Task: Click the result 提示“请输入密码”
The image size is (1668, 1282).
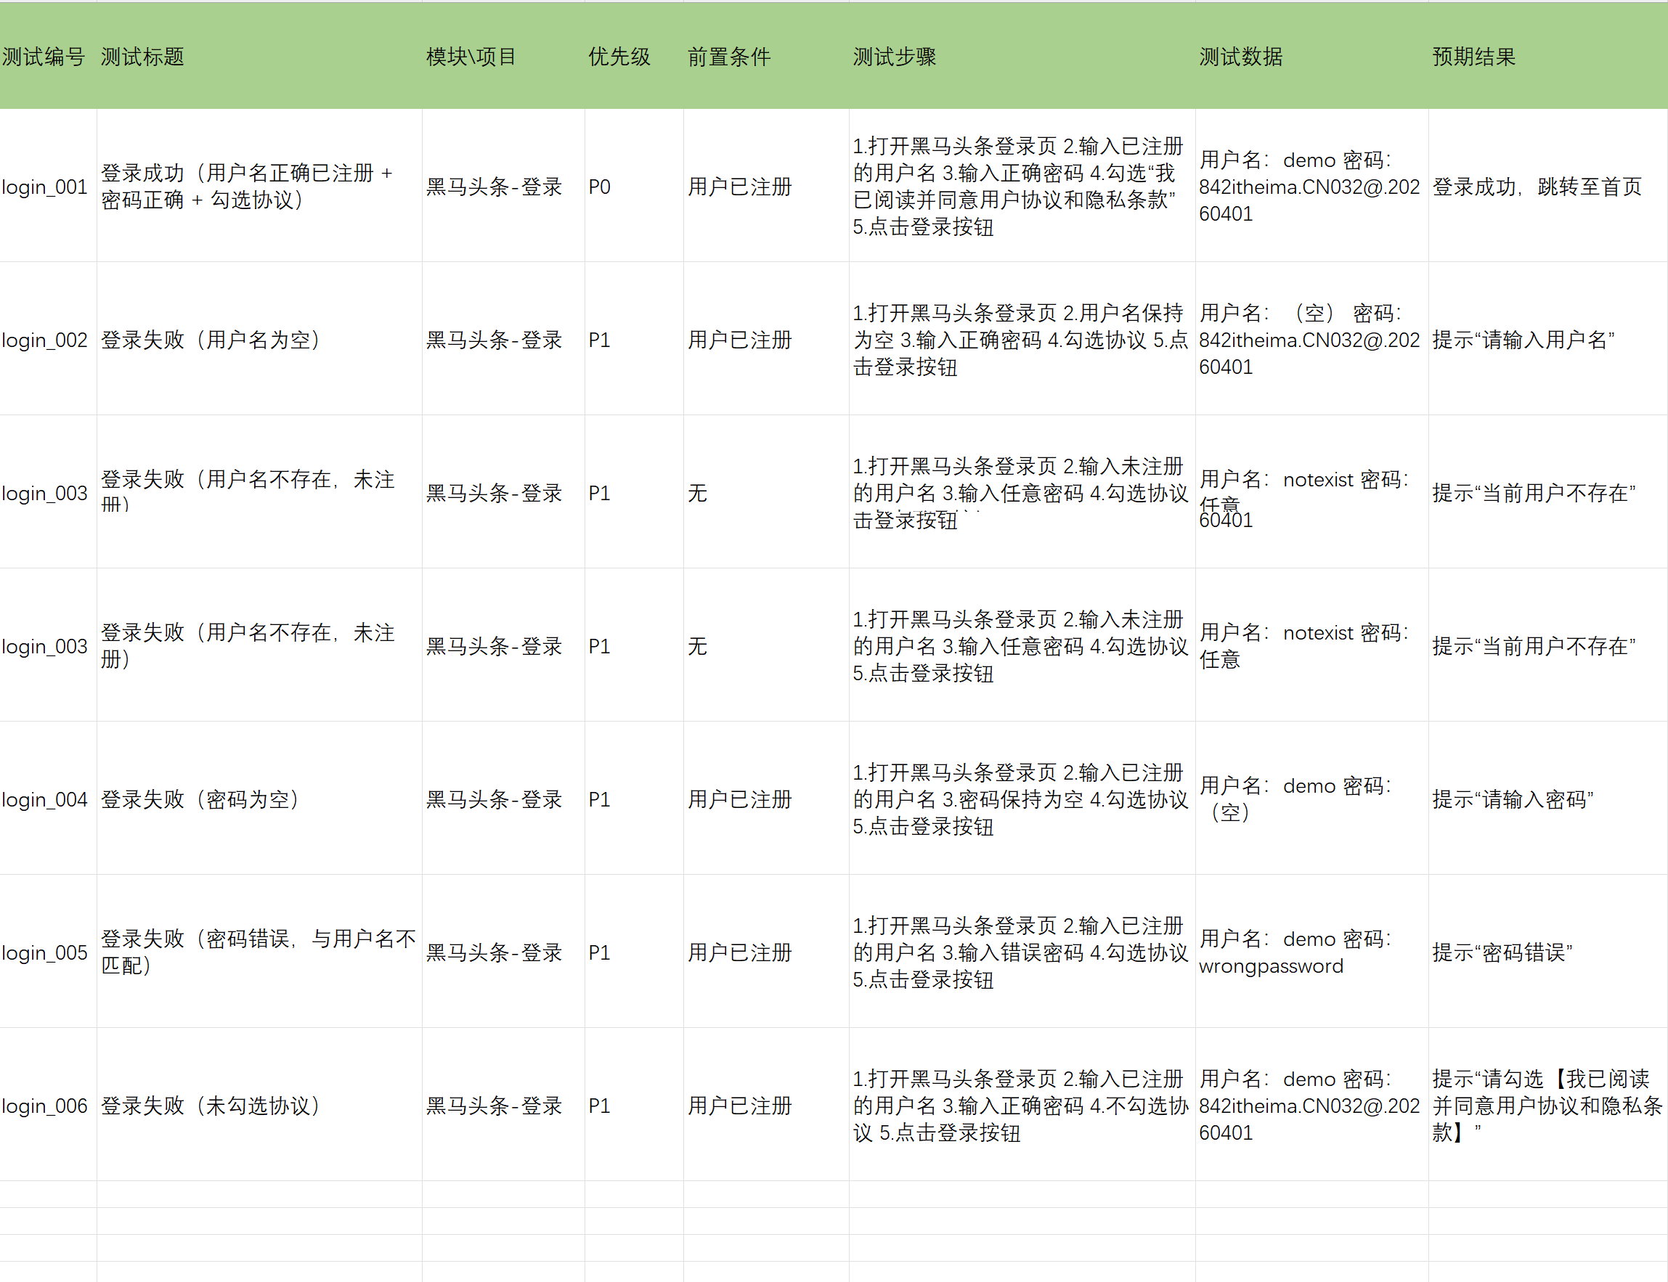Action: [1548, 799]
